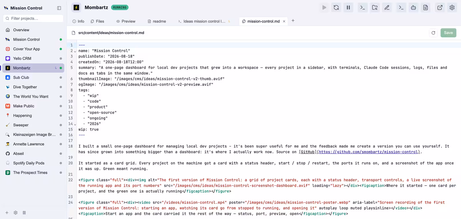Open the document notes icon in toolbar
The image size is (461, 219).
point(426,7)
